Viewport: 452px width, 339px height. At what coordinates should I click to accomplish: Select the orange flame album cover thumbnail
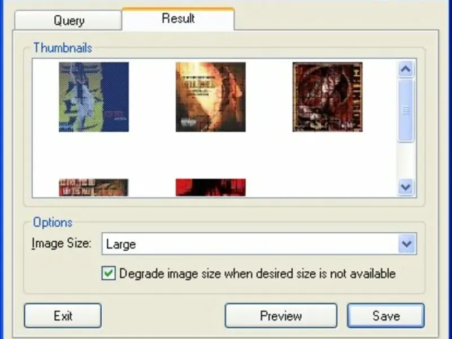coord(211,97)
